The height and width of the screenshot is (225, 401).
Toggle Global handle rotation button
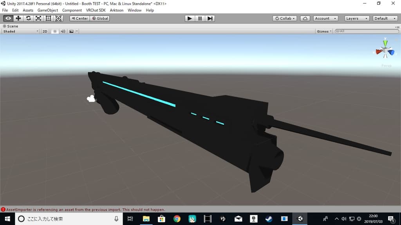click(x=100, y=18)
